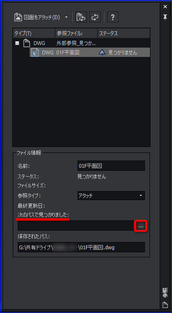Select the parent DWG document icon
Screen dimensions: 172x313
click(x=26, y=43)
